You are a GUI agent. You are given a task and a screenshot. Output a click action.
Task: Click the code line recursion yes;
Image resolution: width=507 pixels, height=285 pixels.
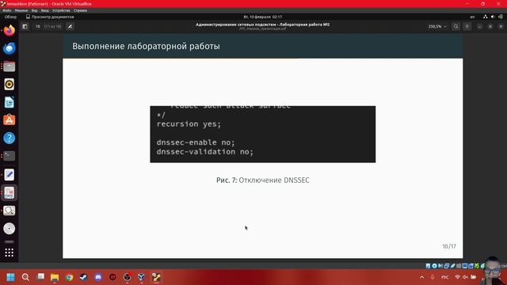(189, 124)
